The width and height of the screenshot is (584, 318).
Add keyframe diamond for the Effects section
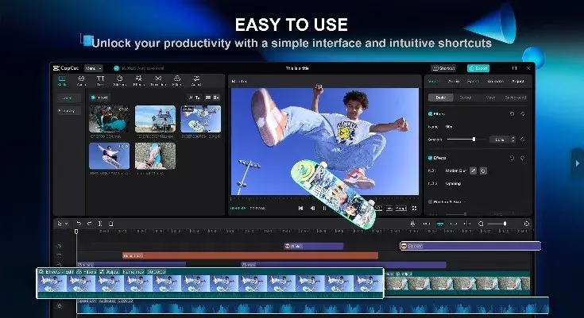click(523, 158)
